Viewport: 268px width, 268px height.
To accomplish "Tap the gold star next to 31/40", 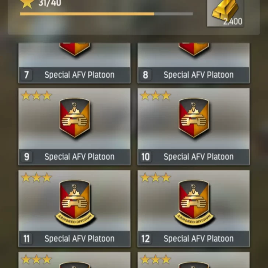I will point(27,3).
